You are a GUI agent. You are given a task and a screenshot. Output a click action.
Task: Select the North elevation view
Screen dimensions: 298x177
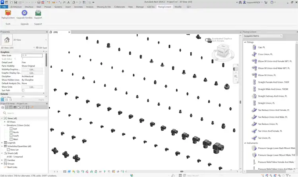15,132
